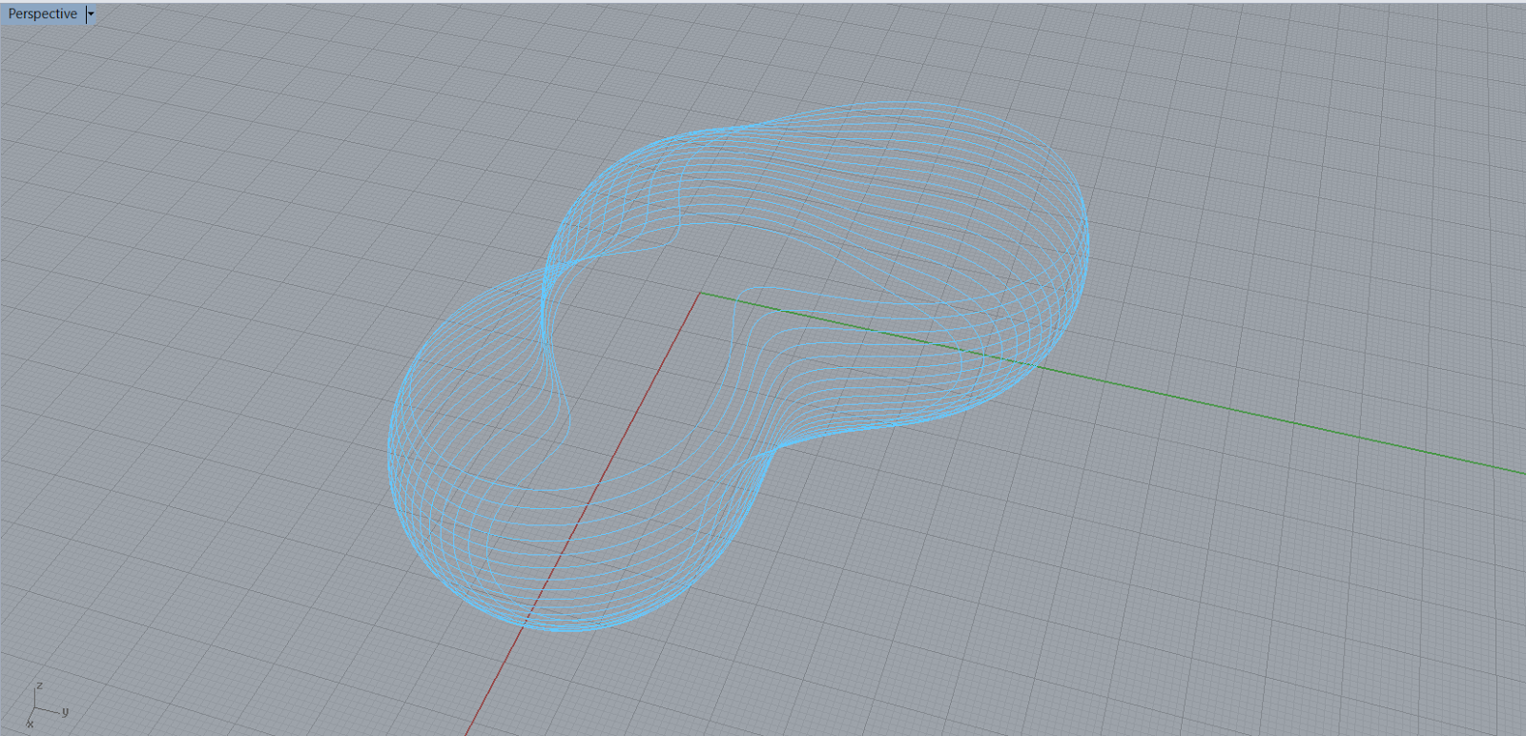Viewport: 1526px width, 736px height.
Task: Click the Perspective viewport title label
Action: pyautogui.click(x=43, y=14)
